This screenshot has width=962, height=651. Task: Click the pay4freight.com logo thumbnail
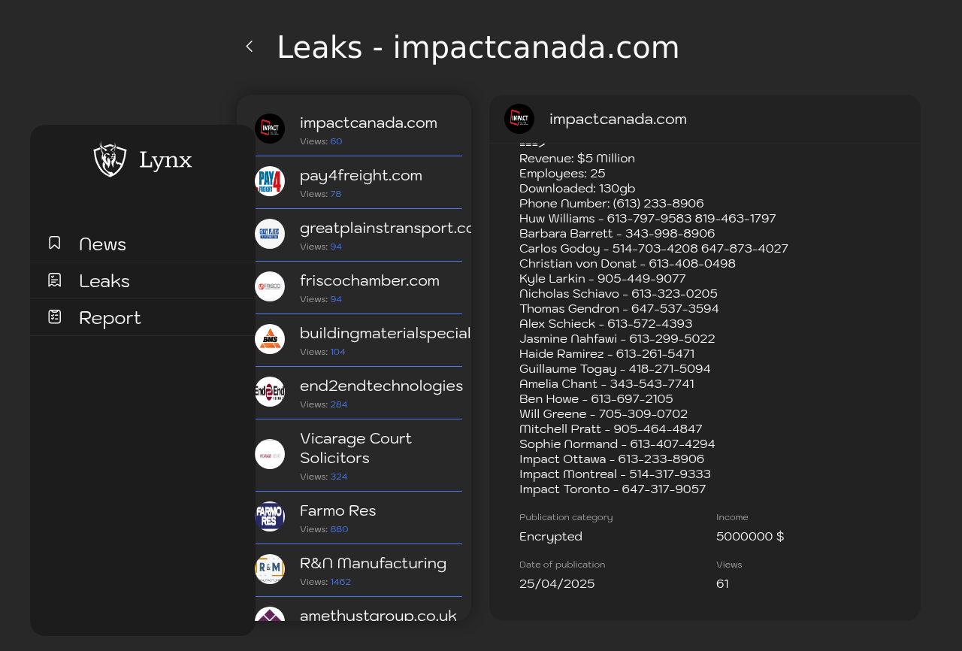click(270, 181)
